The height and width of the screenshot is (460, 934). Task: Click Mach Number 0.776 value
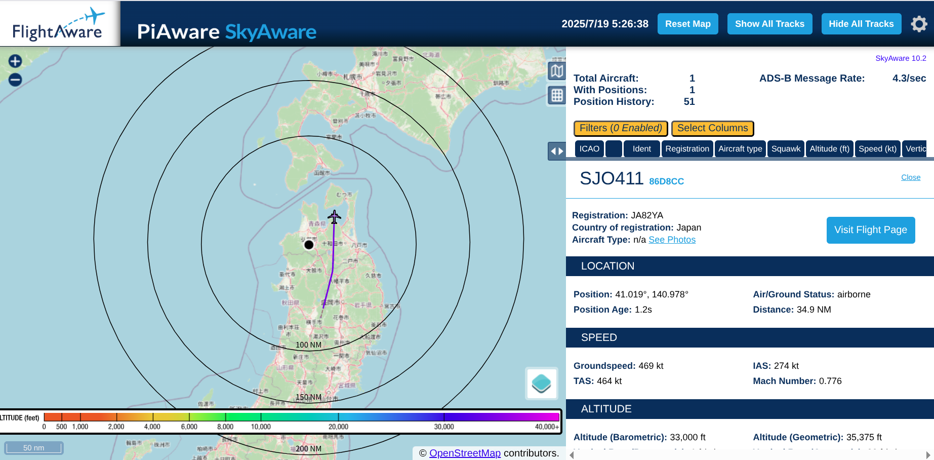pos(830,381)
